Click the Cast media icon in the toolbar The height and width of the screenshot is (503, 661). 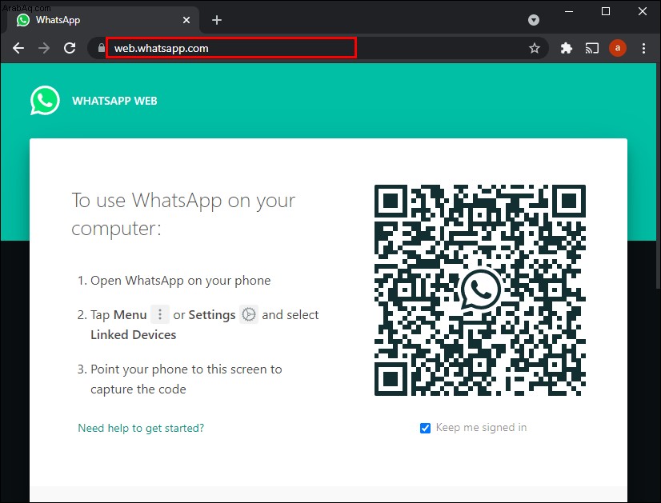tap(592, 48)
